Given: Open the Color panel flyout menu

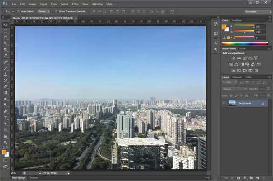Looking at the screenshot, I should coord(269,20).
